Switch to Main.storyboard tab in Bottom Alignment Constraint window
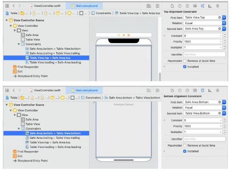 (x=85, y=90)
